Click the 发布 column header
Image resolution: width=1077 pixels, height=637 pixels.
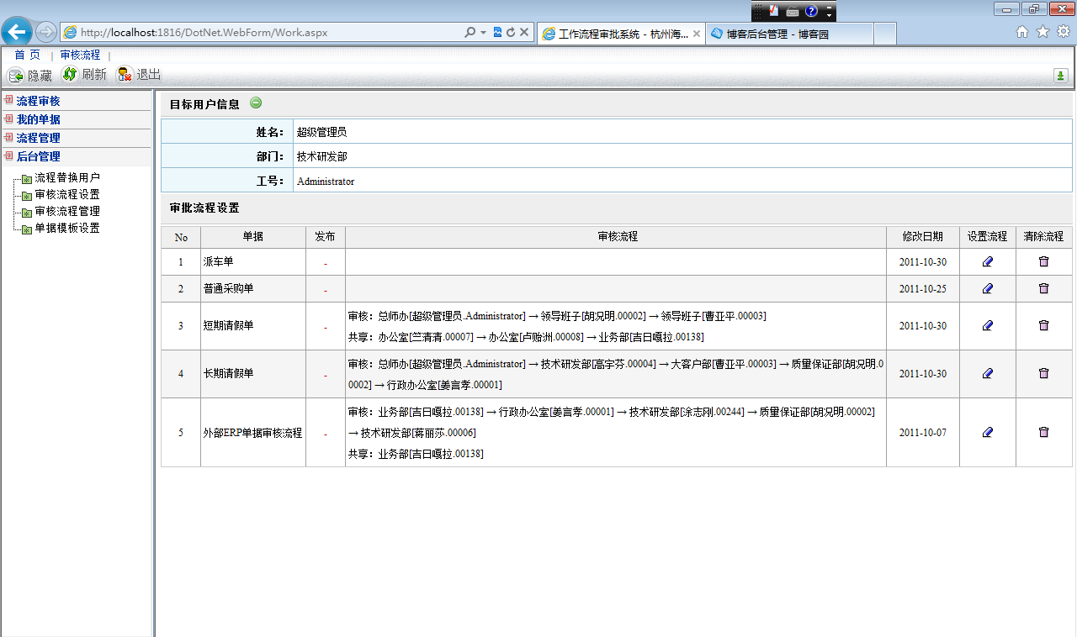pyautogui.click(x=326, y=237)
